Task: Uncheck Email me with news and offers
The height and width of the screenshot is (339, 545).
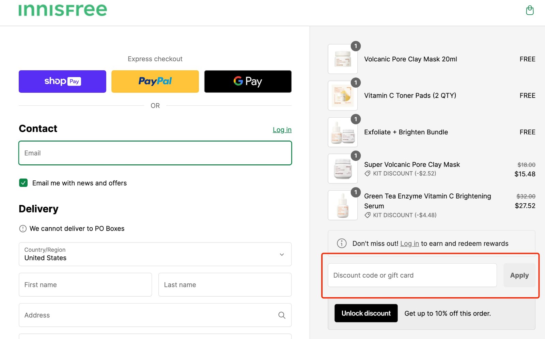Action: pos(23,183)
